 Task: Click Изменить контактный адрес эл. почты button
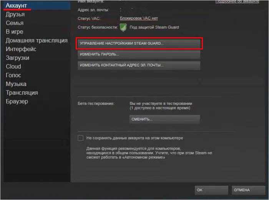pyautogui.click(x=139, y=65)
